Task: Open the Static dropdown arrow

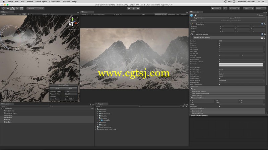Action: click(264, 15)
